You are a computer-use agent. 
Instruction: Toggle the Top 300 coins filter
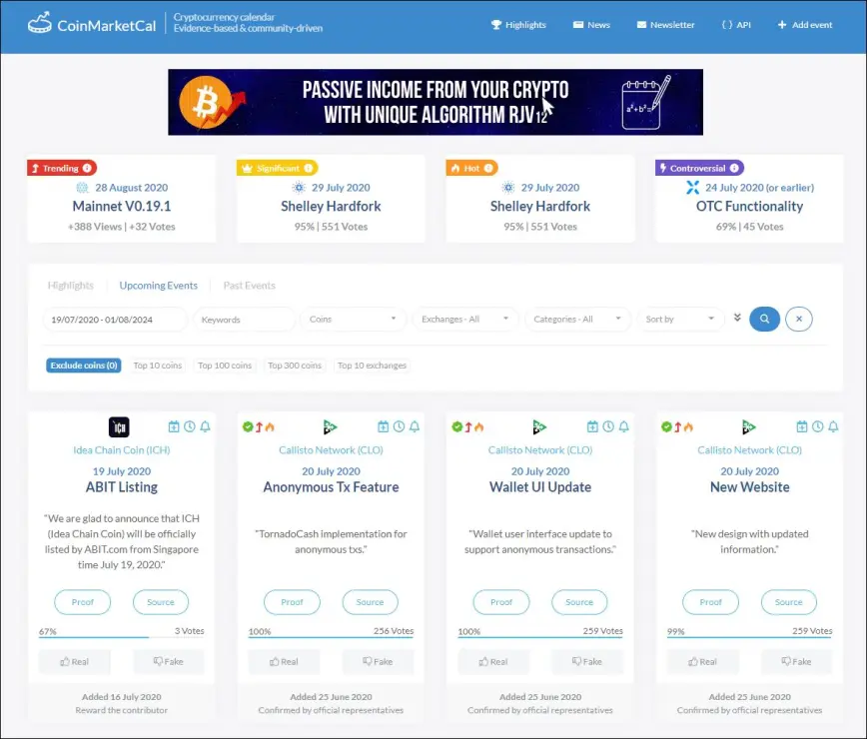(295, 366)
